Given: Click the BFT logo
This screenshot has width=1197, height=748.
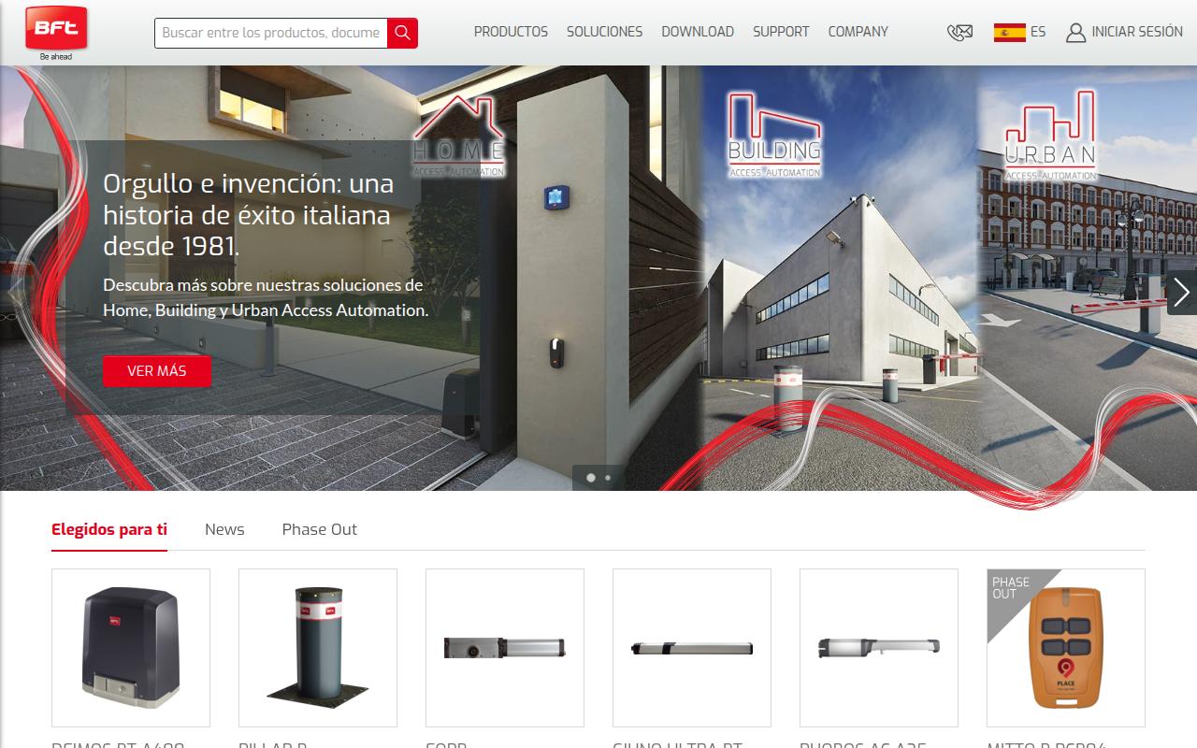Looking at the screenshot, I should click(56, 33).
